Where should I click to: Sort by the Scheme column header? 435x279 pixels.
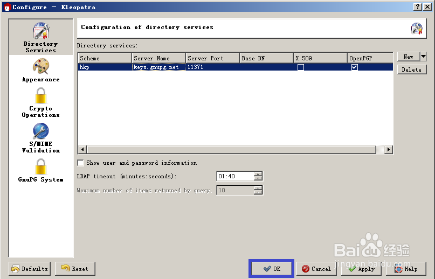[105, 58]
